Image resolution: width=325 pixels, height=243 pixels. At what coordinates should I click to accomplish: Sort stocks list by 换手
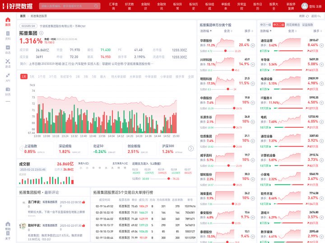pyautogui.click(x=249, y=31)
